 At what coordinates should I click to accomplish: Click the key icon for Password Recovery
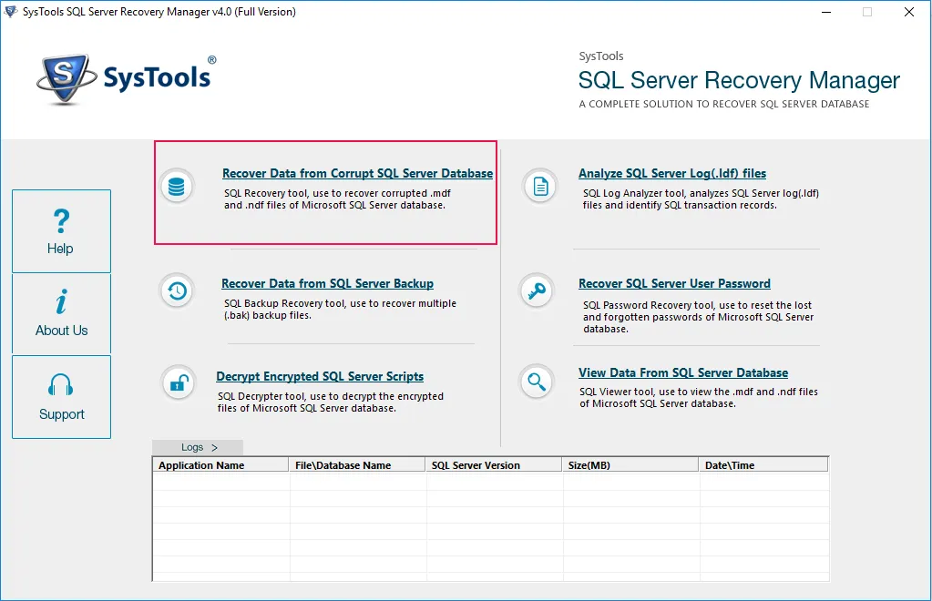coord(537,290)
